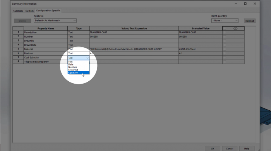This screenshot has width=271, height=151.
Task: Click the Delete button
Action: [22, 21]
